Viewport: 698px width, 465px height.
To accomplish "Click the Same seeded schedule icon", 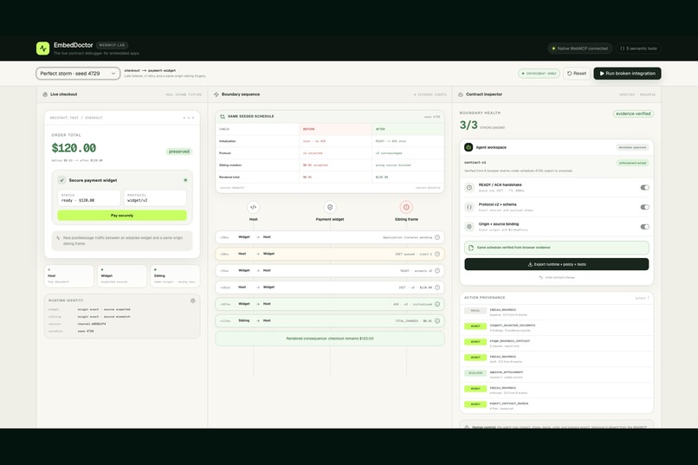I will pyautogui.click(x=223, y=117).
